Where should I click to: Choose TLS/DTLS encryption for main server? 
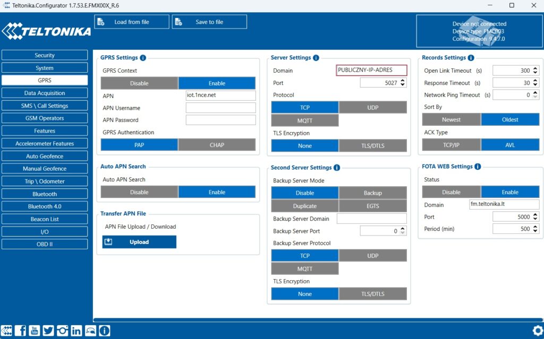[372, 145]
